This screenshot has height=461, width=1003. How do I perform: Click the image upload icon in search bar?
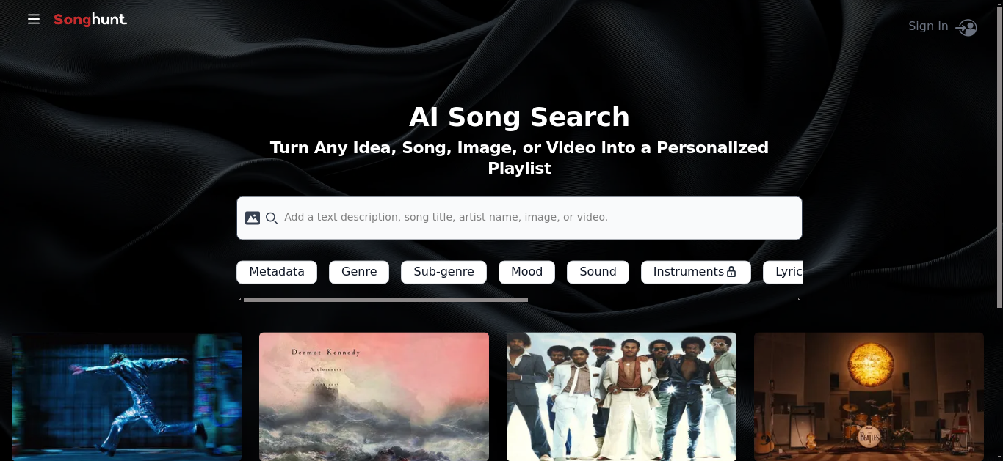[253, 218]
